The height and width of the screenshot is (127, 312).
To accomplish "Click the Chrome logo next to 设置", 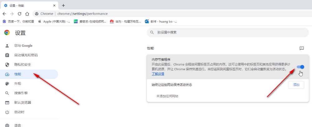I will pyautogui.click(x=7, y=33).
